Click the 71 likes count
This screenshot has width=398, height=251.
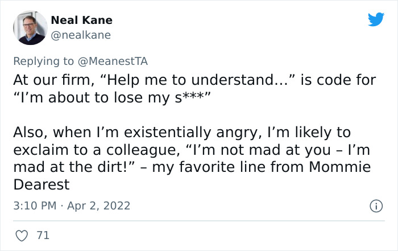click(x=43, y=234)
